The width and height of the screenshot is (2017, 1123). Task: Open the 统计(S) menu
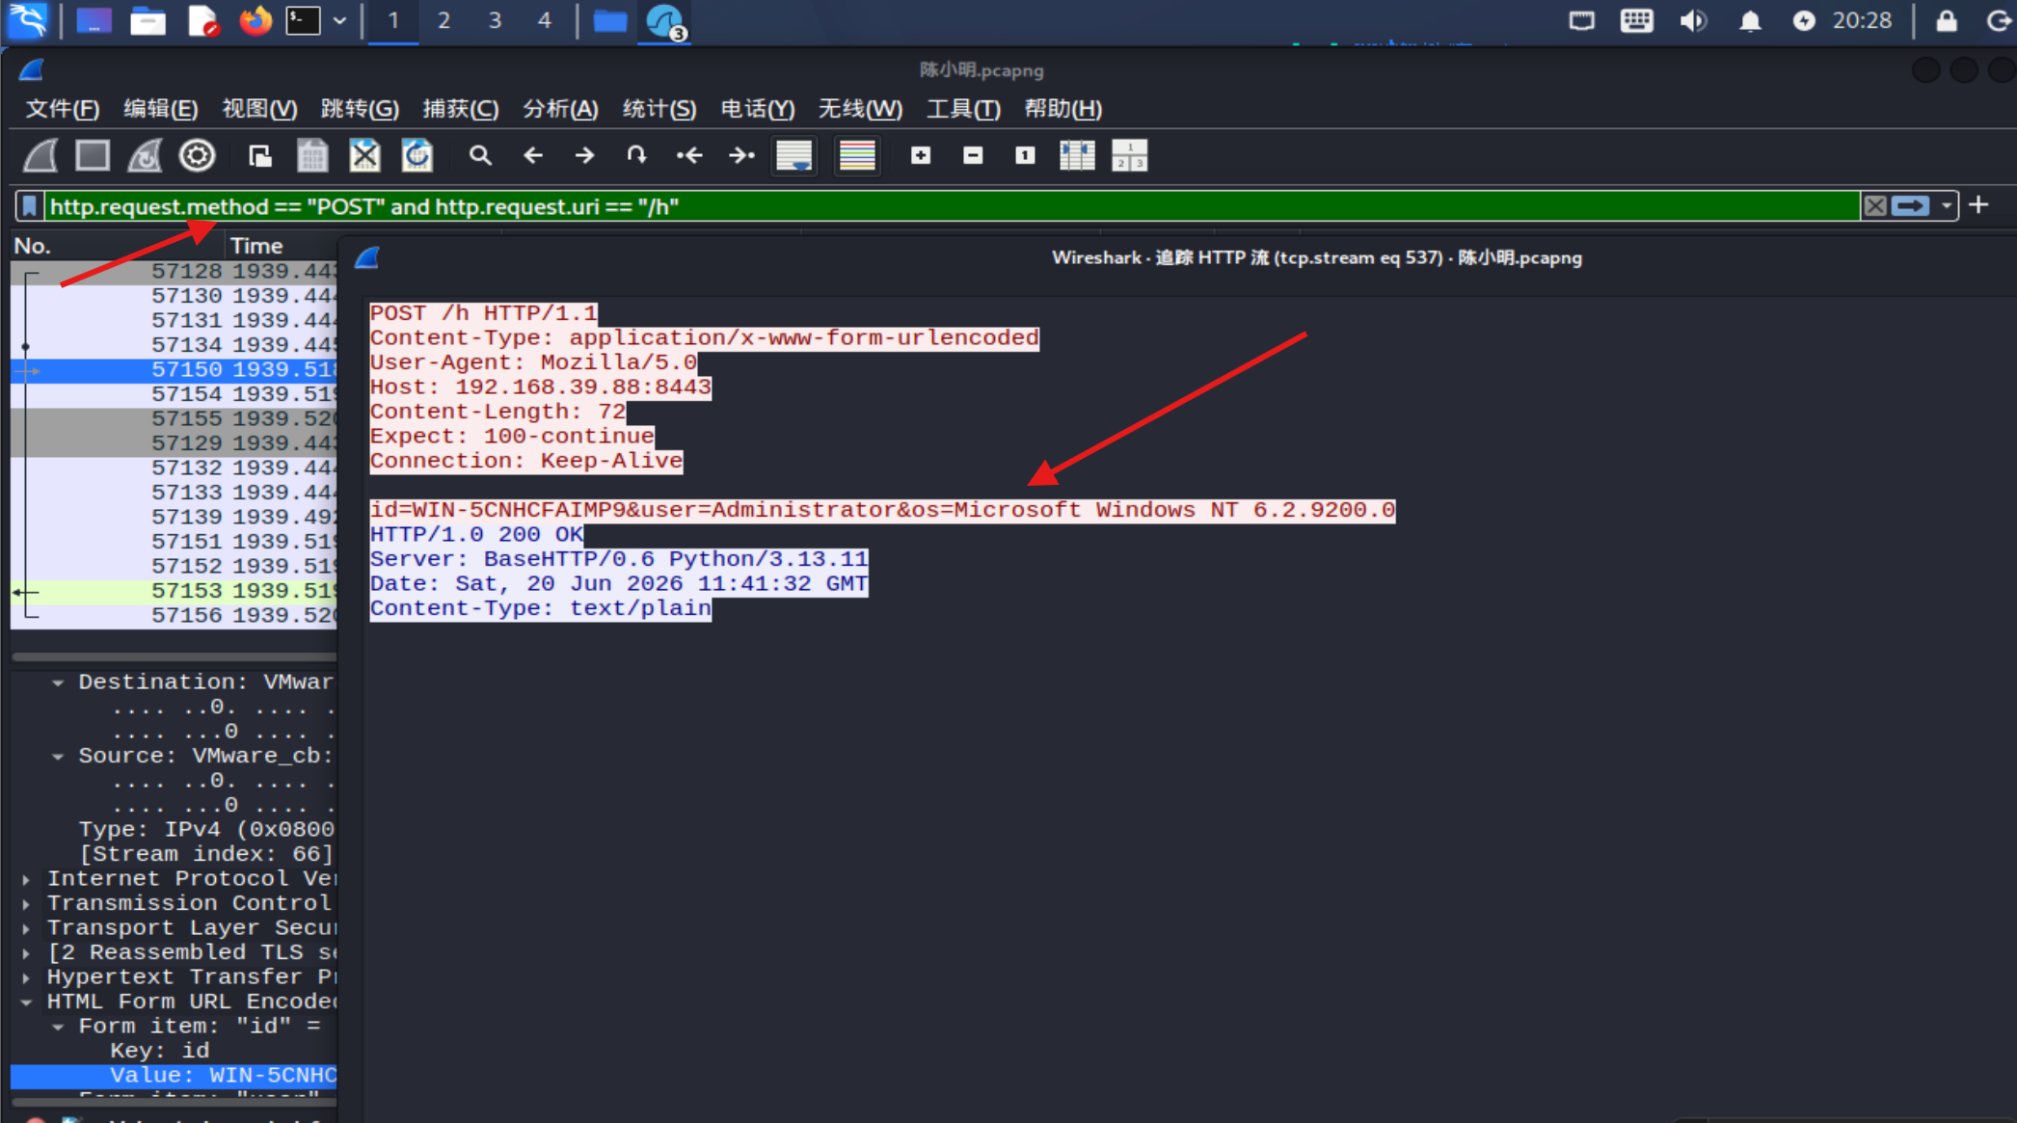click(x=659, y=109)
